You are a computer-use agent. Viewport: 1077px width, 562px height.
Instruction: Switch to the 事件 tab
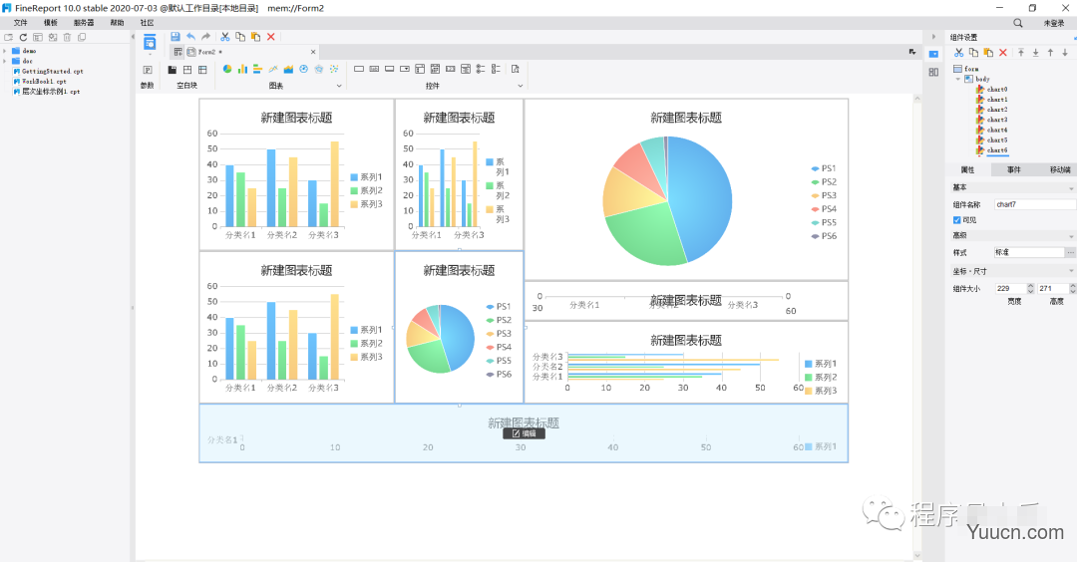(1014, 169)
